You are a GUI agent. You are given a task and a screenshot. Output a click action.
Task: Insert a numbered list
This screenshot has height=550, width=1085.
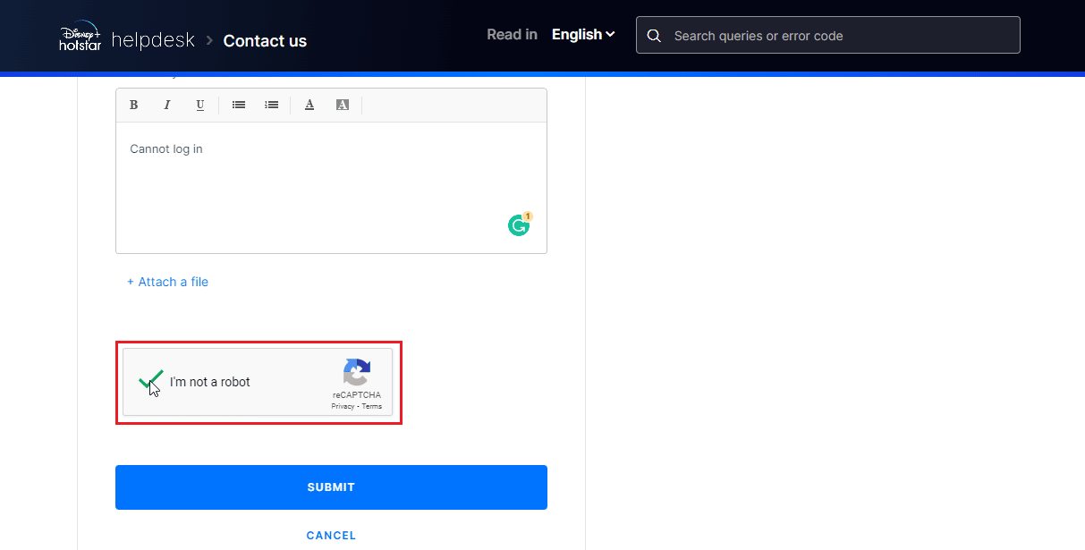click(272, 105)
